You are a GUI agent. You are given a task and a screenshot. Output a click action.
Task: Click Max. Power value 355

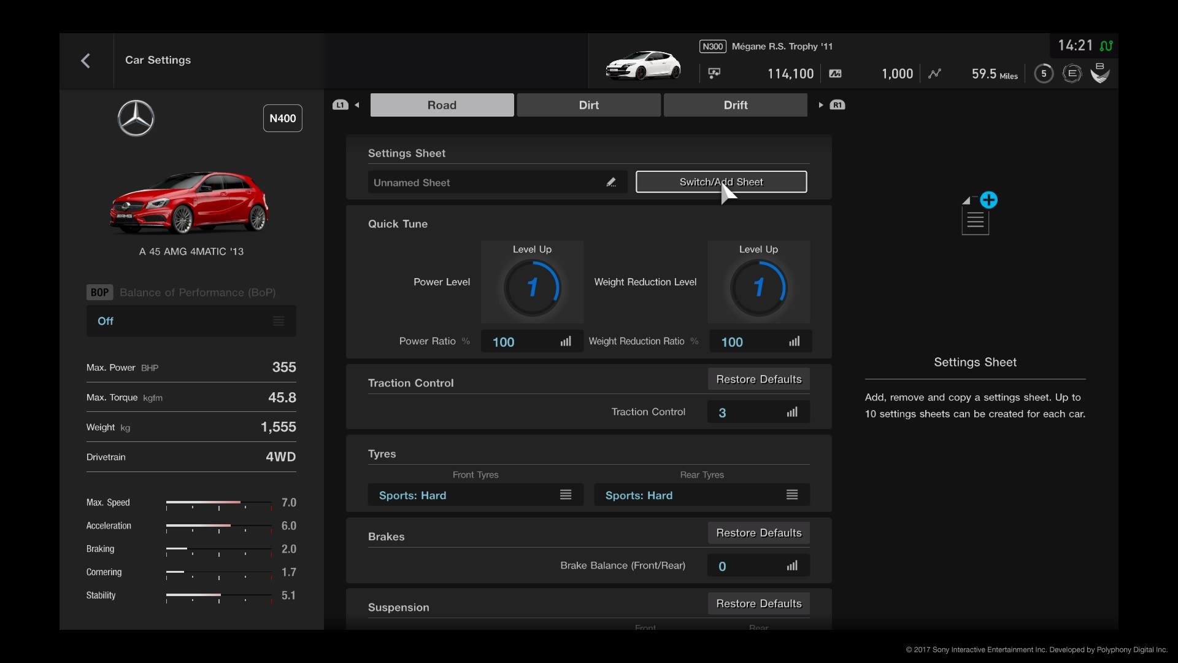pyautogui.click(x=284, y=367)
